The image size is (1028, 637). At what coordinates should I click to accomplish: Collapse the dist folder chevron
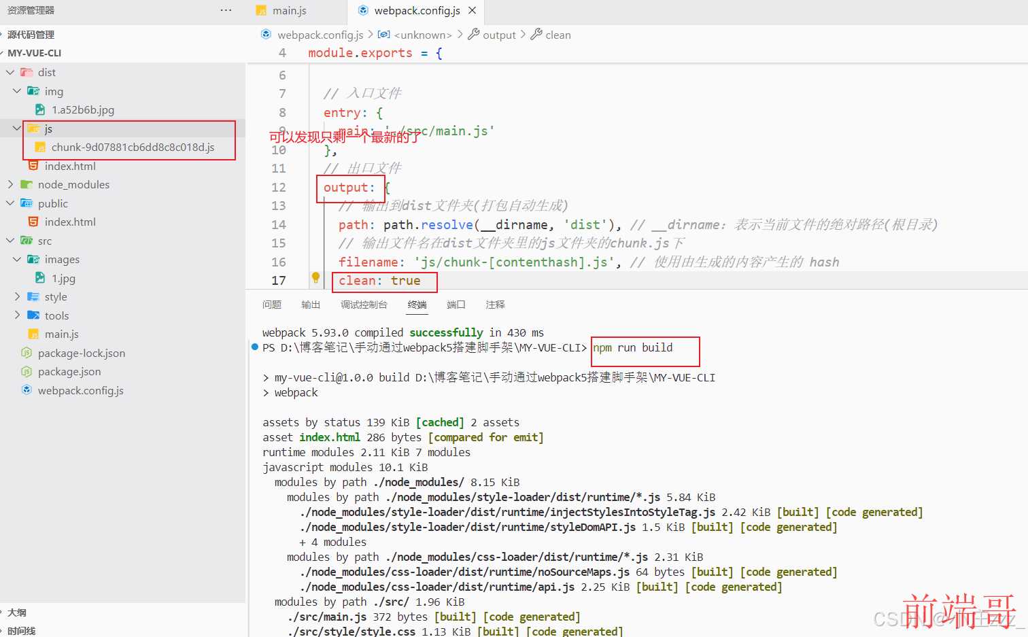(x=10, y=72)
